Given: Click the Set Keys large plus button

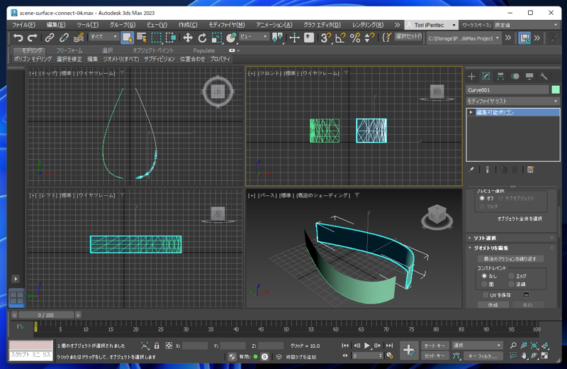Looking at the screenshot, I should point(409,350).
